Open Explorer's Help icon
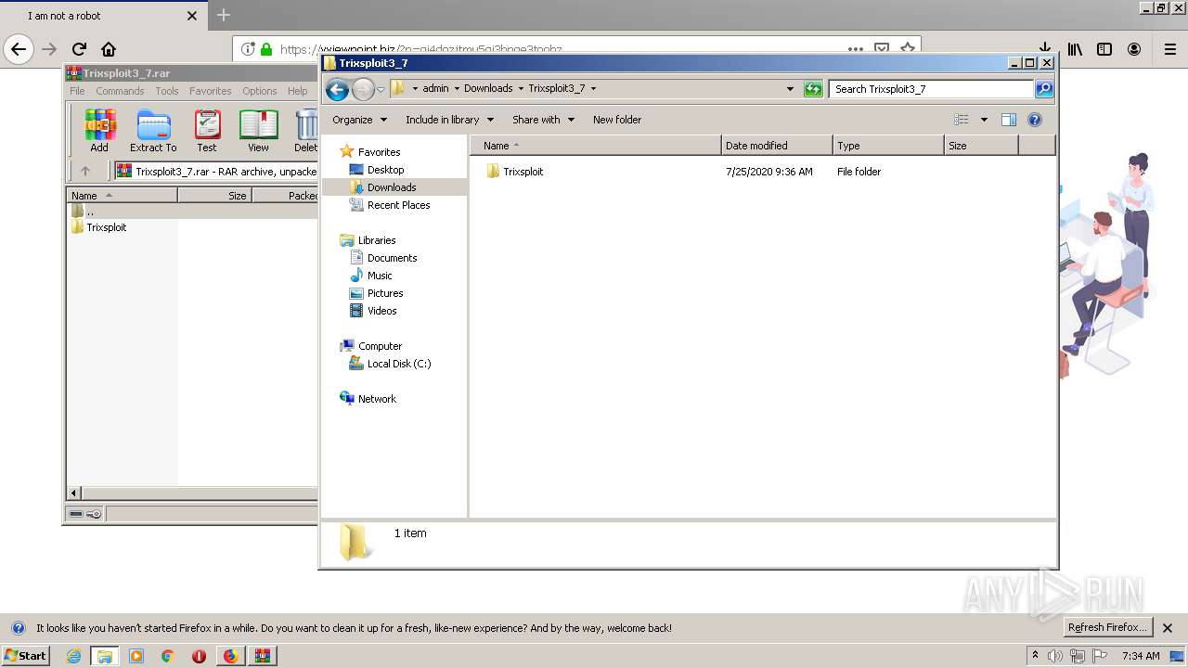 click(x=1035, y=120)
